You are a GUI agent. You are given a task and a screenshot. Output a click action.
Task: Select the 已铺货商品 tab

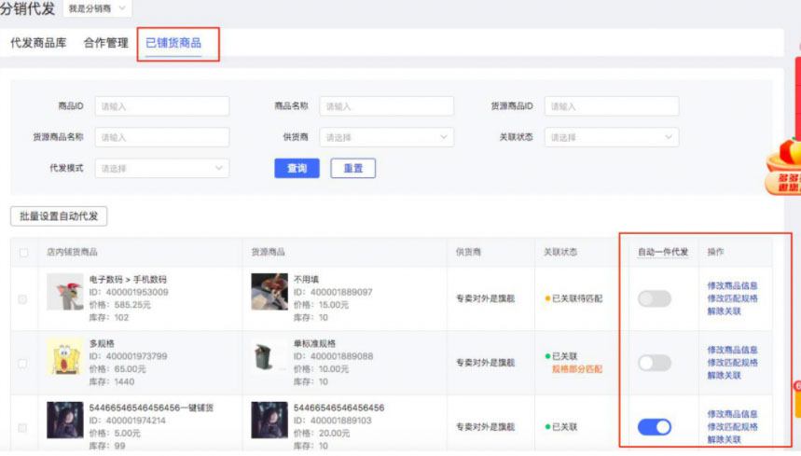(x=173, y=43)
